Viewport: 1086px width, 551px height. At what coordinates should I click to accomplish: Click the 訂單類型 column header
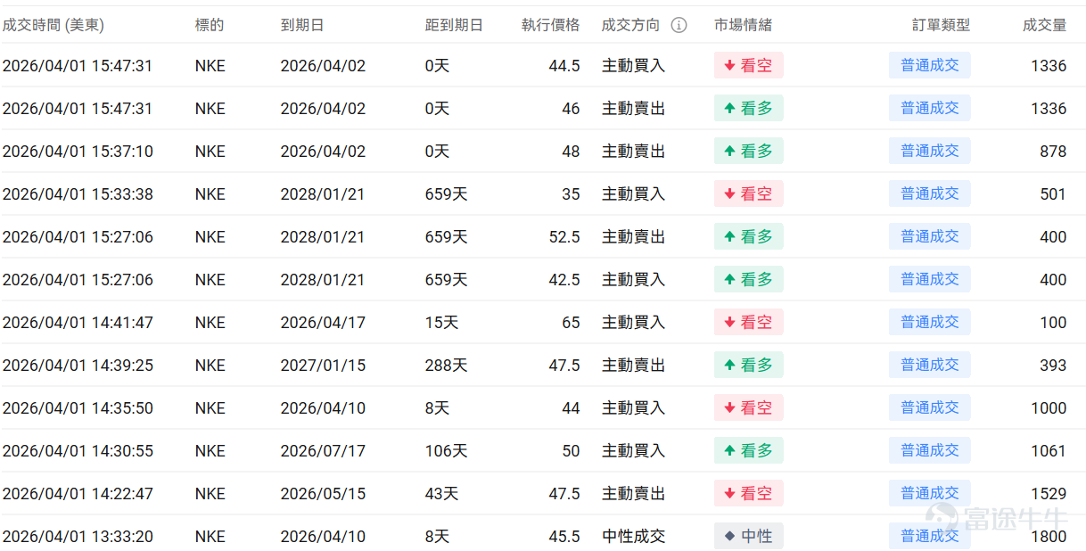(942, 25)
